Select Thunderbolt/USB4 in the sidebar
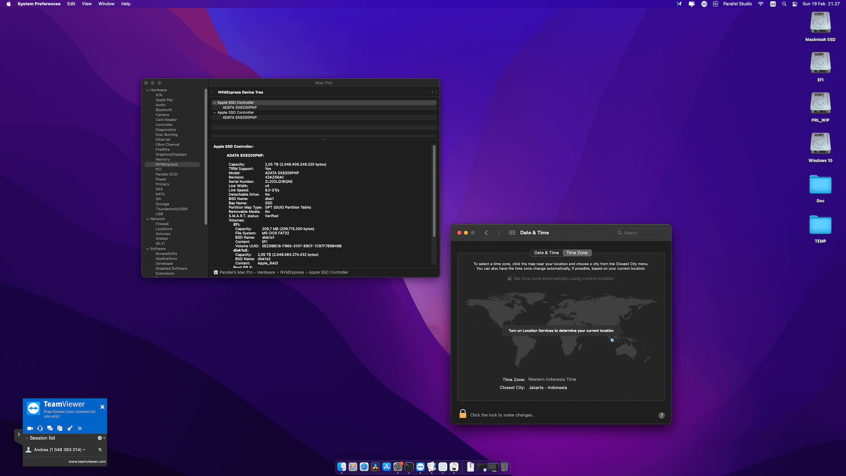Image resolution: width=846 pixels, height=476 pixels. [171, 209]
